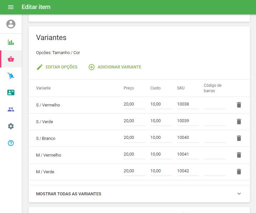Viewport: 256px width, 213px height.
Task: Edit price field for M / Verde
Action: pos(135,171)
